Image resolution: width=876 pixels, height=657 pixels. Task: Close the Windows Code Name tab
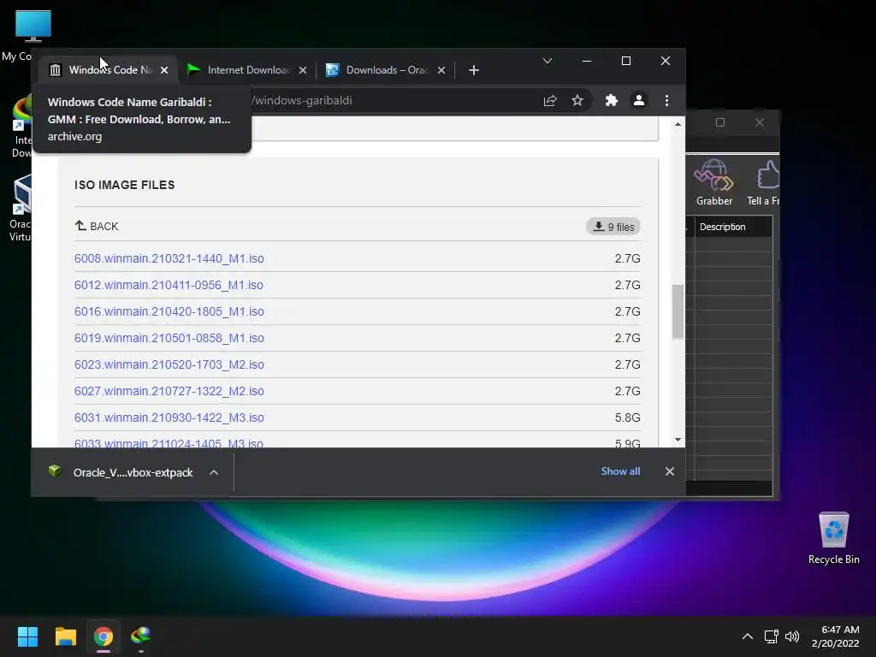[164, 70]
